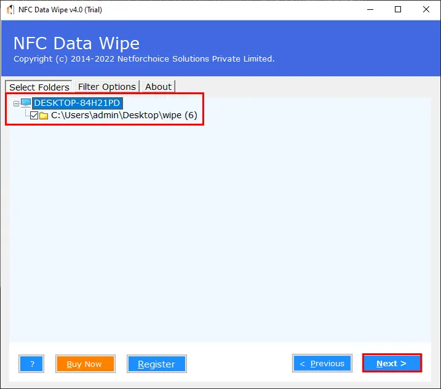Switch to the Filter Options tab
Image resolution: width=441 pixels, height=389 pixels.
pos(107,87)
